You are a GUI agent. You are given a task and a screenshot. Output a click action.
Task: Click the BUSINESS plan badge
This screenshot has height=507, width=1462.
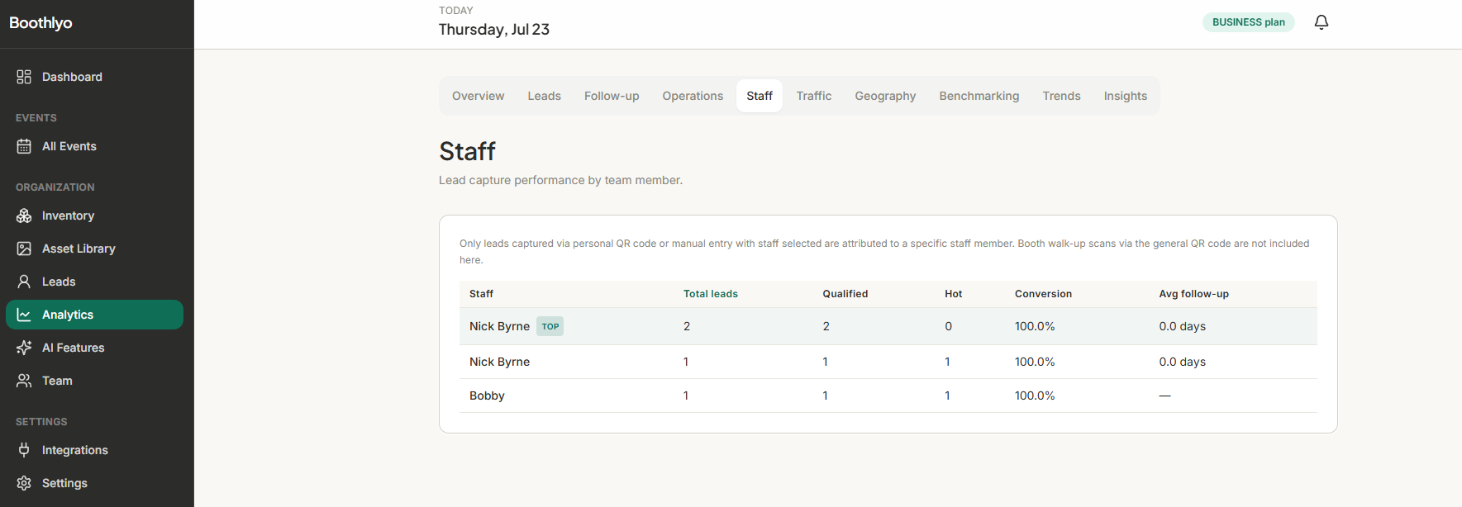pos(1248,22)
